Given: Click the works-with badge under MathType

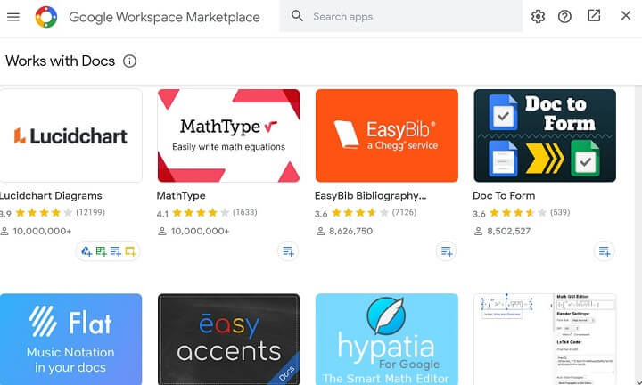Looking at the screenshot, I should (288, 251).
